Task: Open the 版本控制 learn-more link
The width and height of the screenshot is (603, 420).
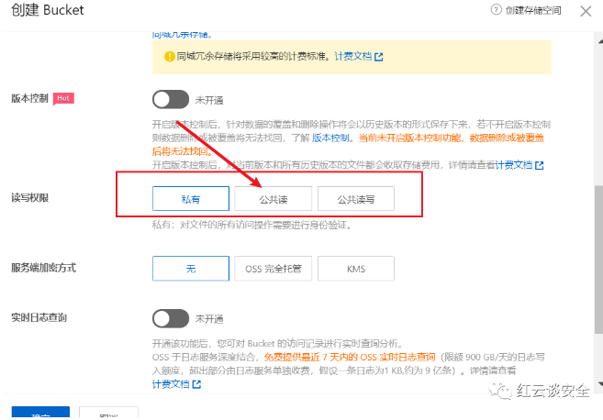Action: point(331,138)
